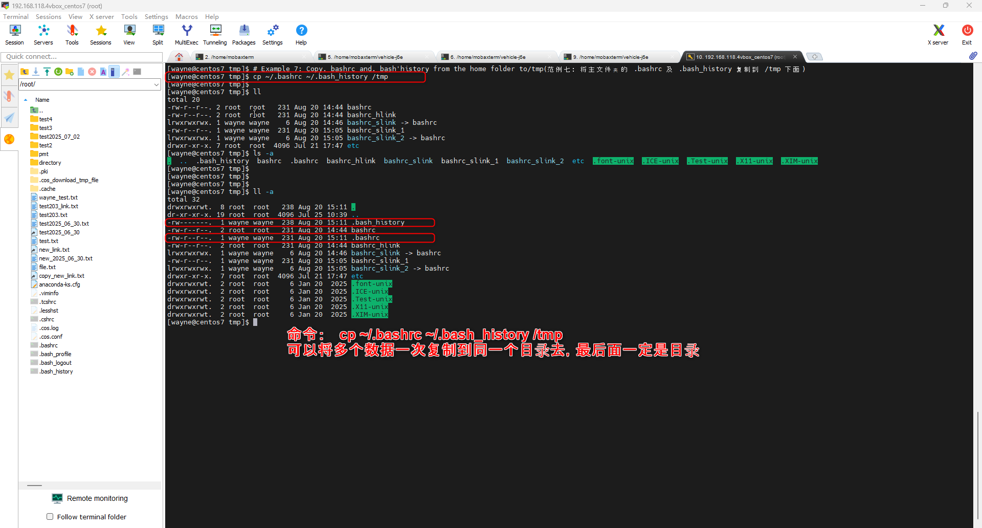
Task: Open the Session toolbar button
Action: (x=14, y=35)
